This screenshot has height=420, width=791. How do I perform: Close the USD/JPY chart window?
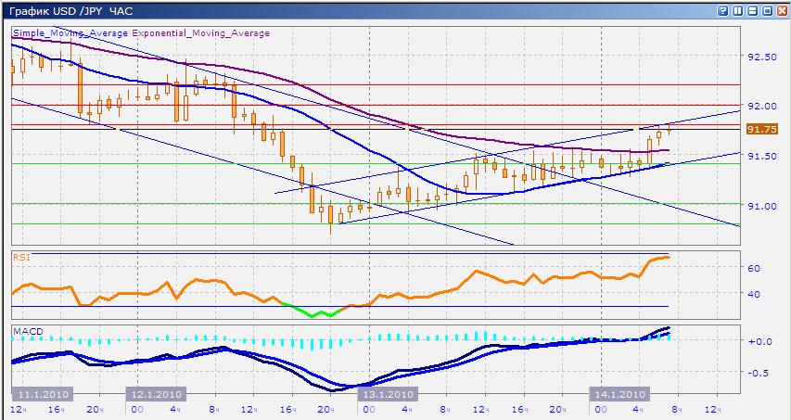tap(782, 9)
